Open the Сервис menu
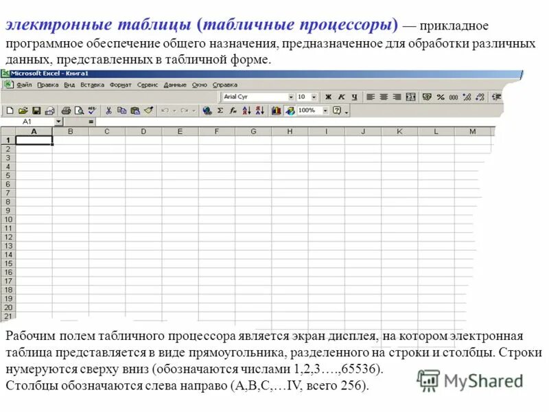 point(148,84)
